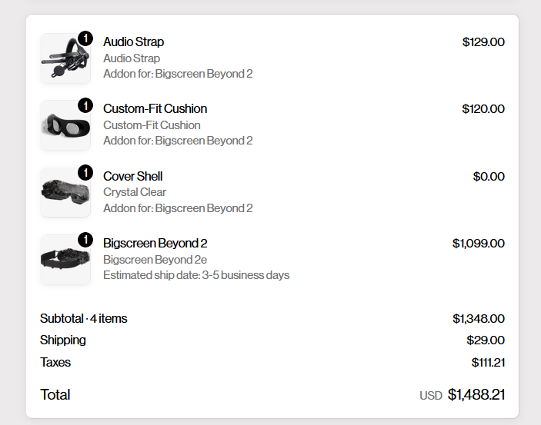Click the $29.00 shipping amount

[486, 340]
